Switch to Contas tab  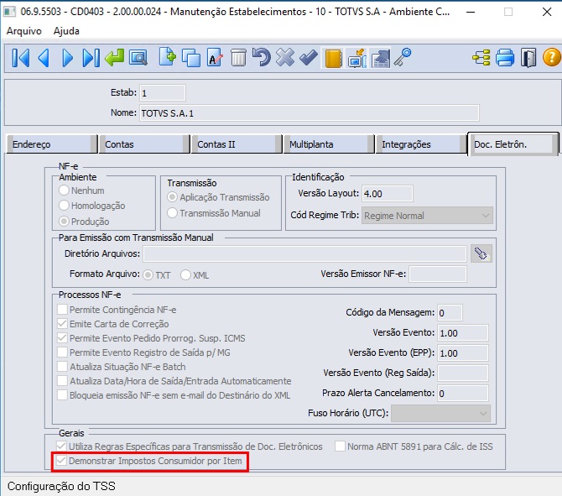point(144,144)
